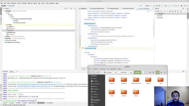Image resolution: width=189 pixels, height=106 pixels.
Task: Toggle Maven skip tests mode
Action: click(x=175, y=11)
